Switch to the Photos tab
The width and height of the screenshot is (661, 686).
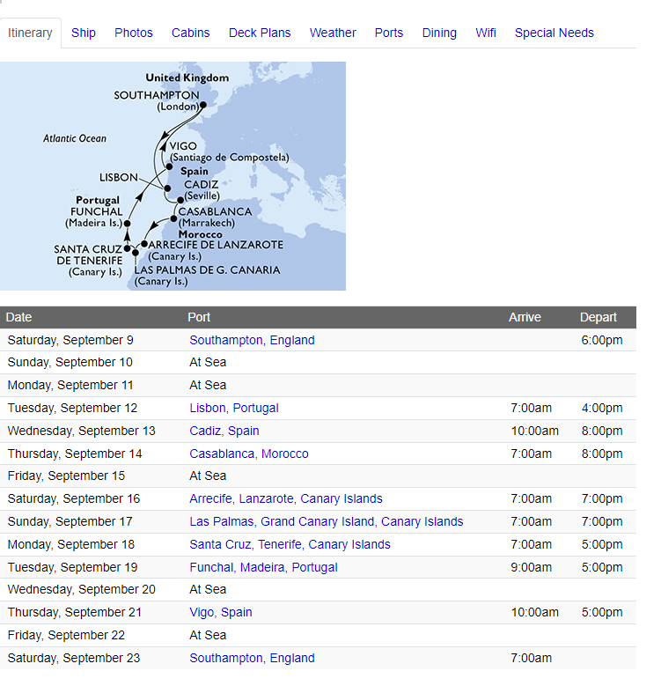point(133,33)
